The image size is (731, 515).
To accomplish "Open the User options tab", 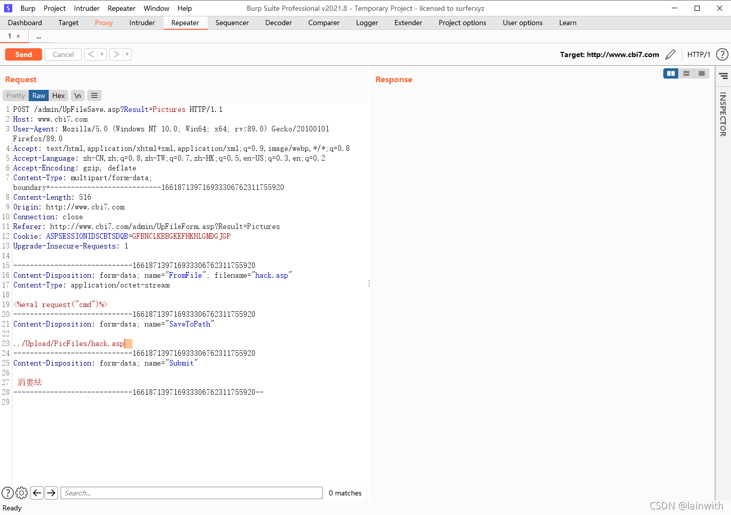I will tap(523, 23).
